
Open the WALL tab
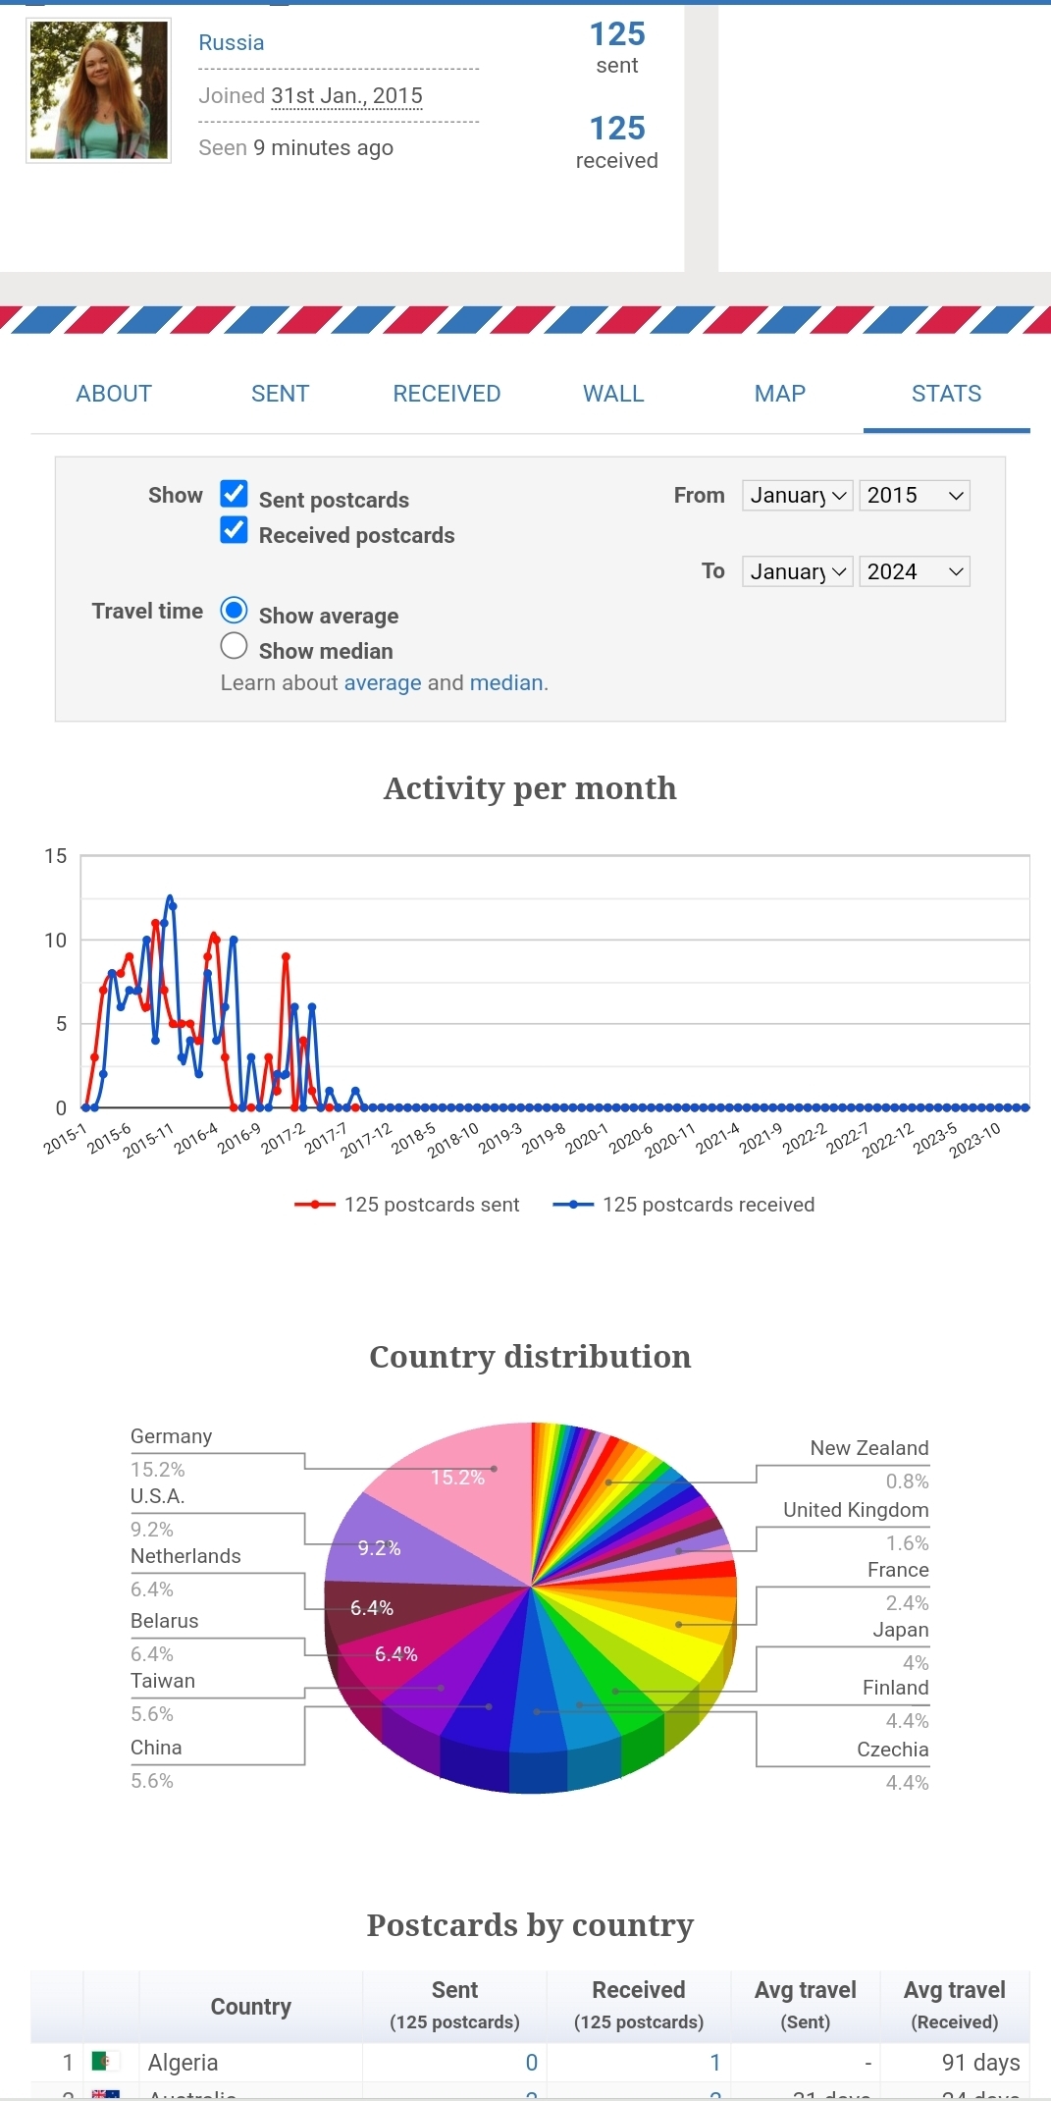click(x=613, y=394)
